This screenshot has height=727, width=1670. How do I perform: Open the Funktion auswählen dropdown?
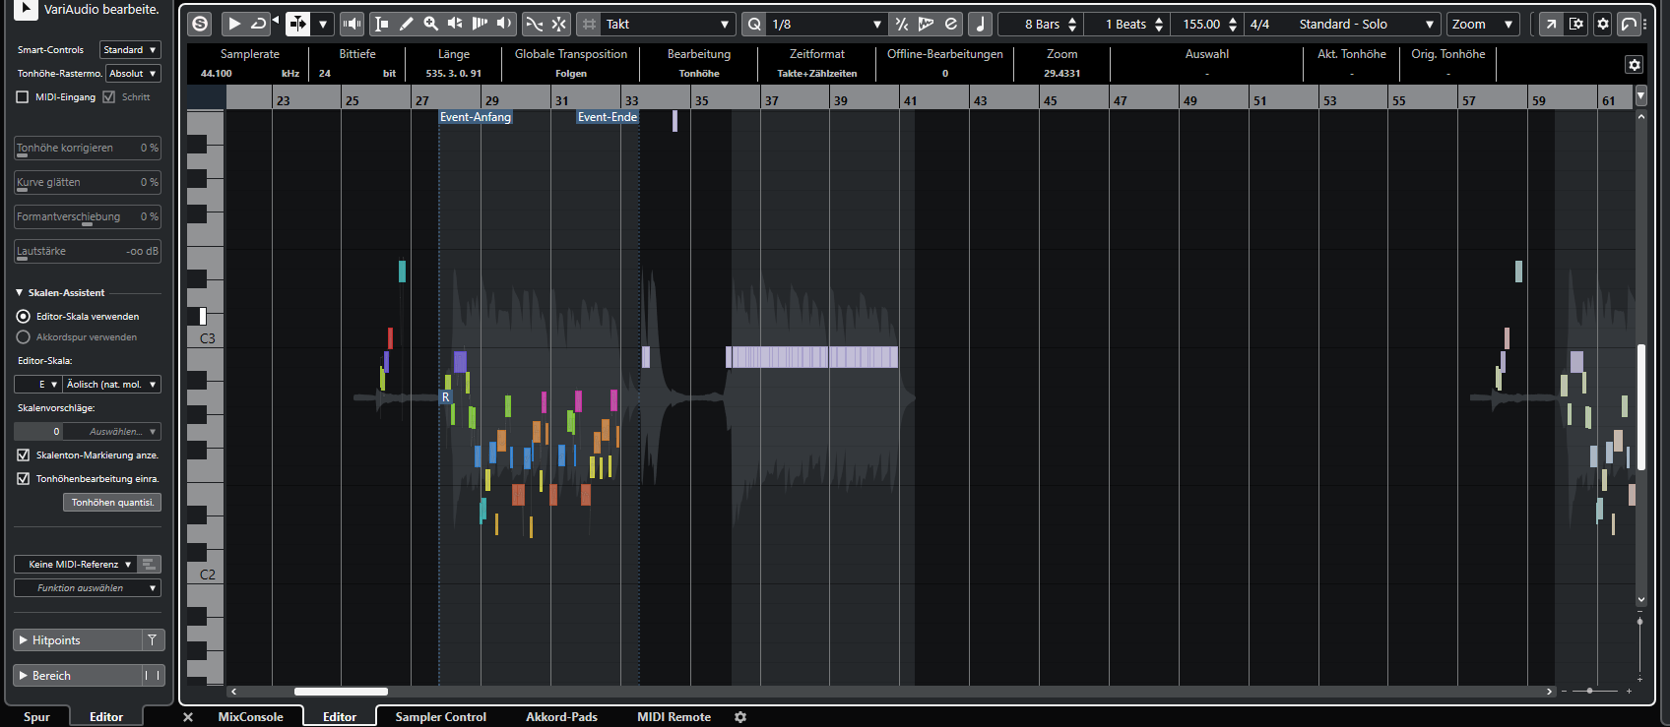click(88, 587)
